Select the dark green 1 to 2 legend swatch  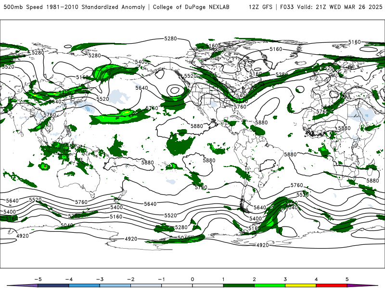(x=239, y=286)
